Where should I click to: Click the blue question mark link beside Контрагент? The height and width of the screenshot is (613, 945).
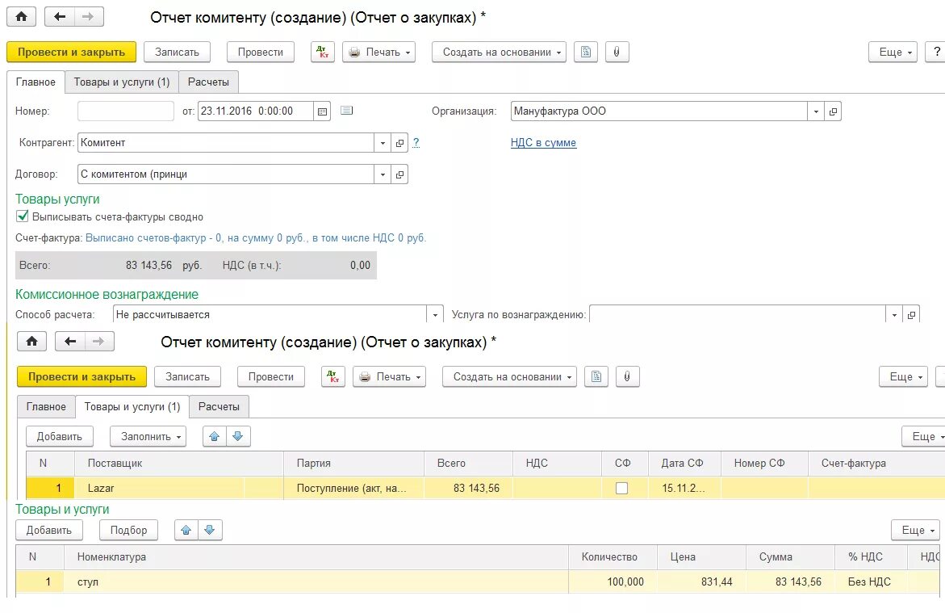(x=416, y=142)
